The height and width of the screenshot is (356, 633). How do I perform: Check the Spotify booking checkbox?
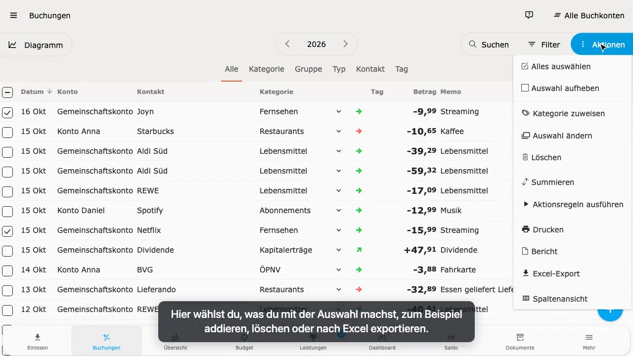coord(7,211)
